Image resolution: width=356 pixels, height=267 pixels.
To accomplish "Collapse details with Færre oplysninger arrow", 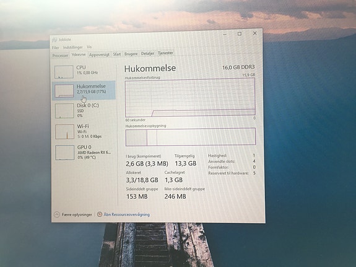I will click(57, 214).
